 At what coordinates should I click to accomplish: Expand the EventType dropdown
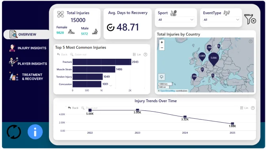(221, 20)
